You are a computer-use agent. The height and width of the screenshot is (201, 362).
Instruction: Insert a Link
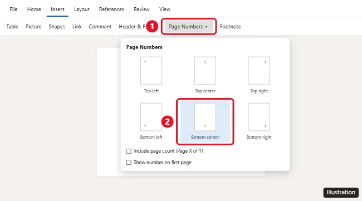(77, 27)
